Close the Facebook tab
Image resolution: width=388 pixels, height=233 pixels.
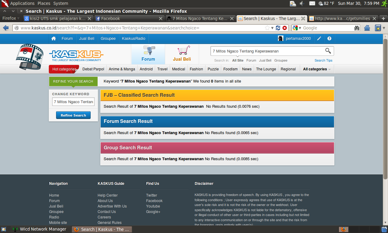click(x=161, y=19)
